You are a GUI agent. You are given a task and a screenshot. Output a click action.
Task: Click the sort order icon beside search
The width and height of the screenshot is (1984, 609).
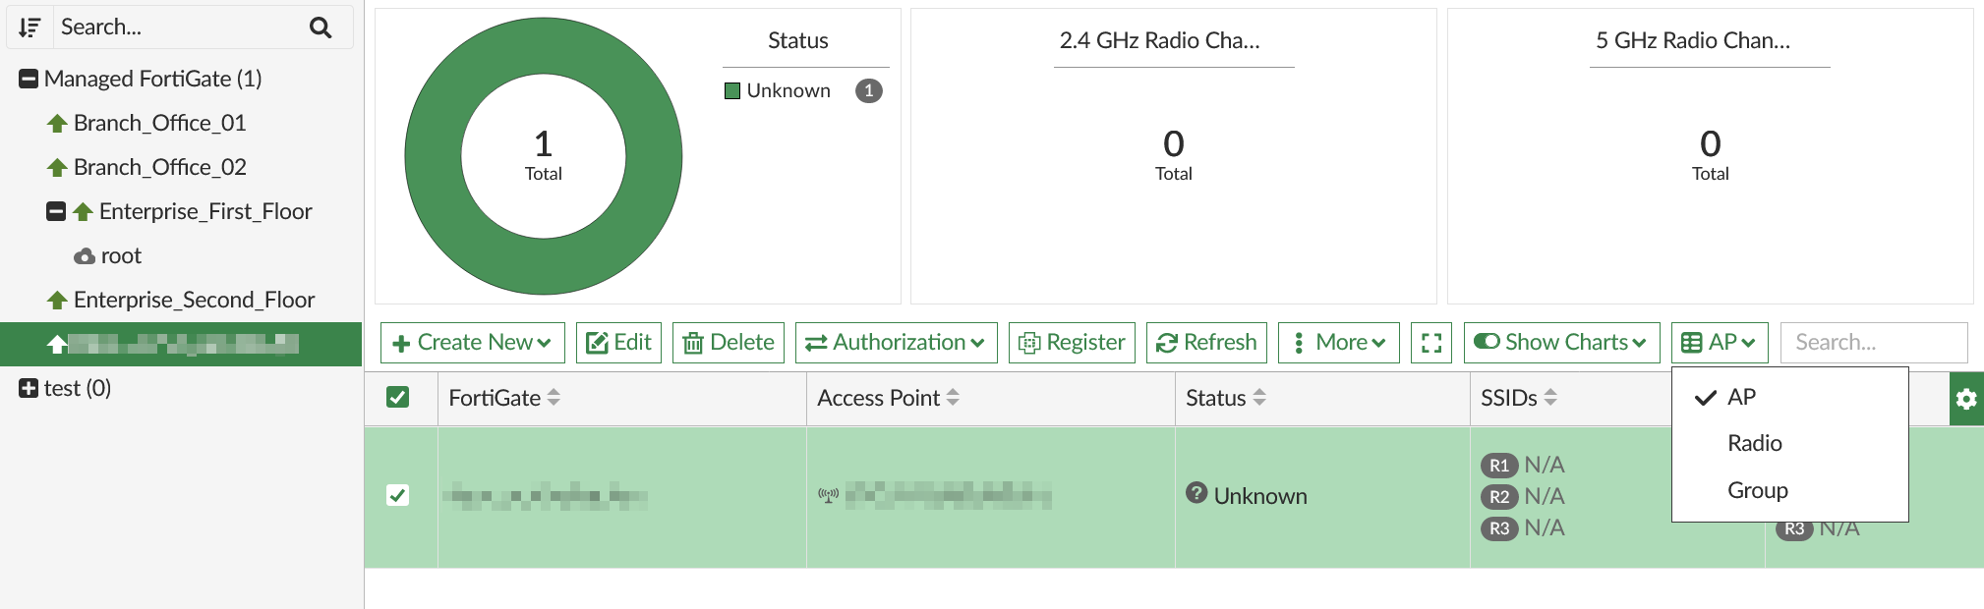point(29,27)
